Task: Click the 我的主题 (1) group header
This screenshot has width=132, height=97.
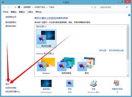Action: coord(41,27)
